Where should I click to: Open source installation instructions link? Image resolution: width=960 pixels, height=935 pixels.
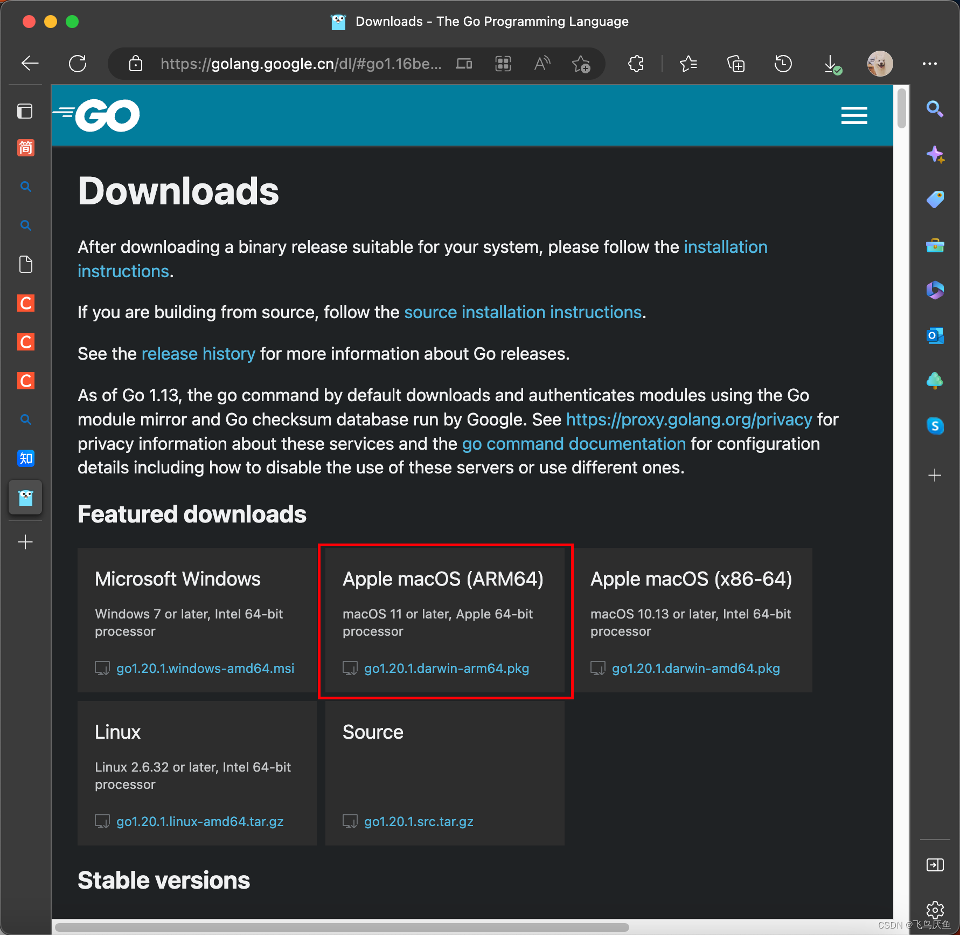523,312
